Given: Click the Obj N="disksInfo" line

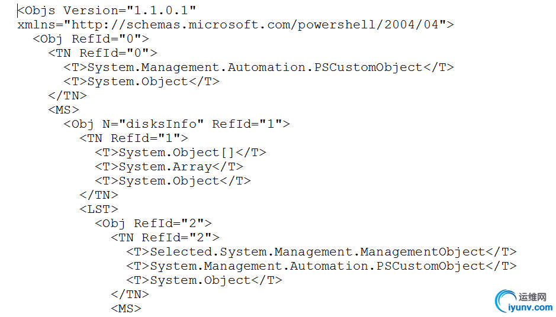Looking at the screenshot, I should click(x=176, y=124).
